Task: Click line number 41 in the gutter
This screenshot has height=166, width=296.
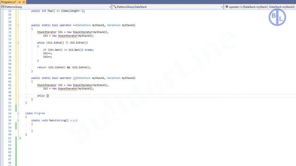Action: click(10, 68)
